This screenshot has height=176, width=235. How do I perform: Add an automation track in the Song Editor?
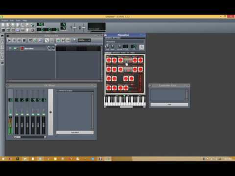point(40,41)
